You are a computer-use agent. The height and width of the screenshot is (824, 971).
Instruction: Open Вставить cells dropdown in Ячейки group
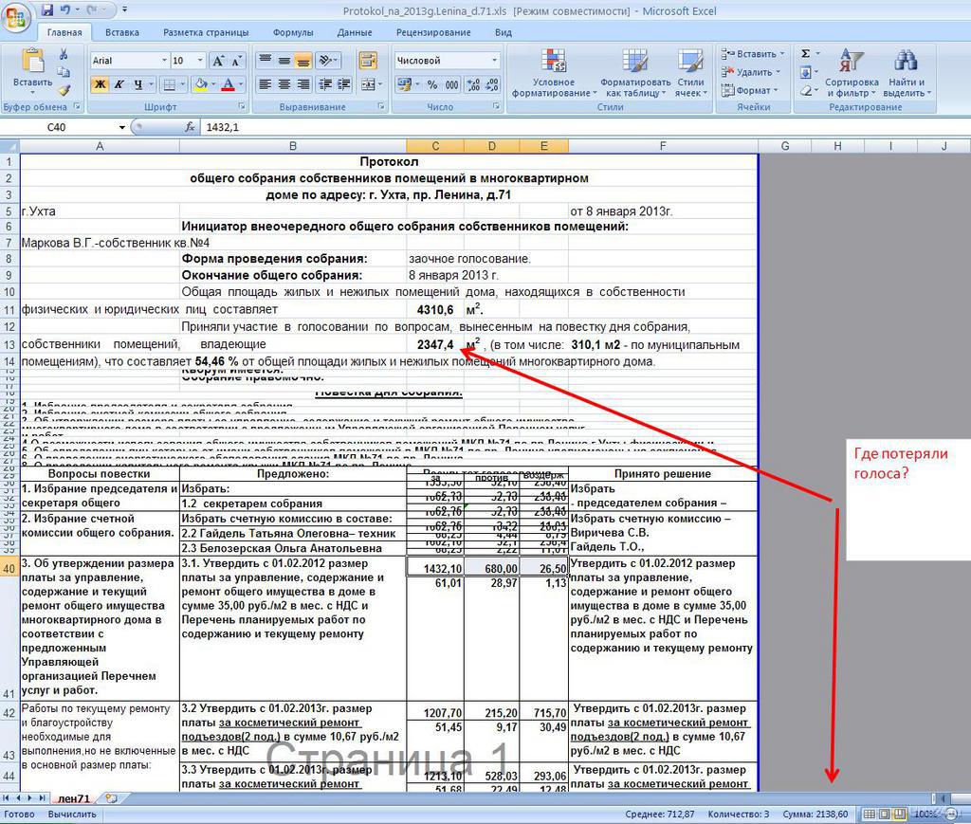click(752, 54)
